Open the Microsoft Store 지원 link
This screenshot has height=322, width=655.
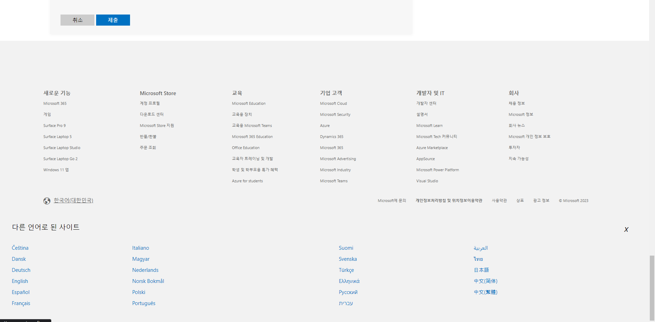click(157, 126)
